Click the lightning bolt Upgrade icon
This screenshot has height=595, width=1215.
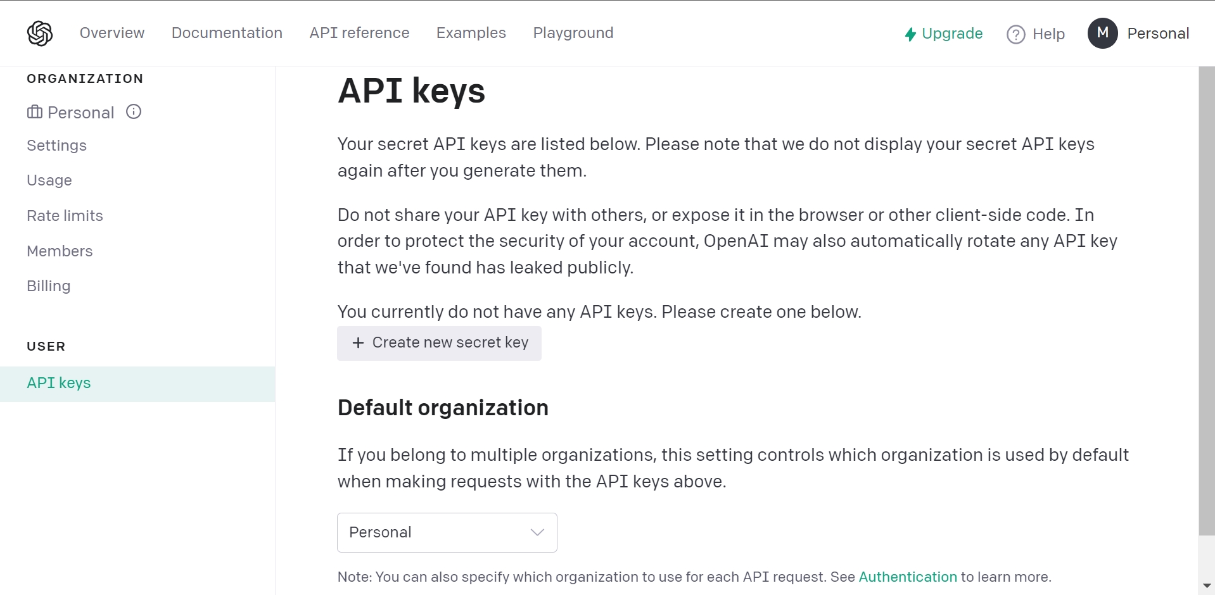pos(910,34)
